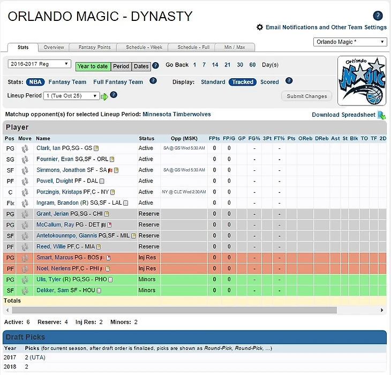Click the move icon for Tyler Ulis
391x375 pixels.
point(25,280)
